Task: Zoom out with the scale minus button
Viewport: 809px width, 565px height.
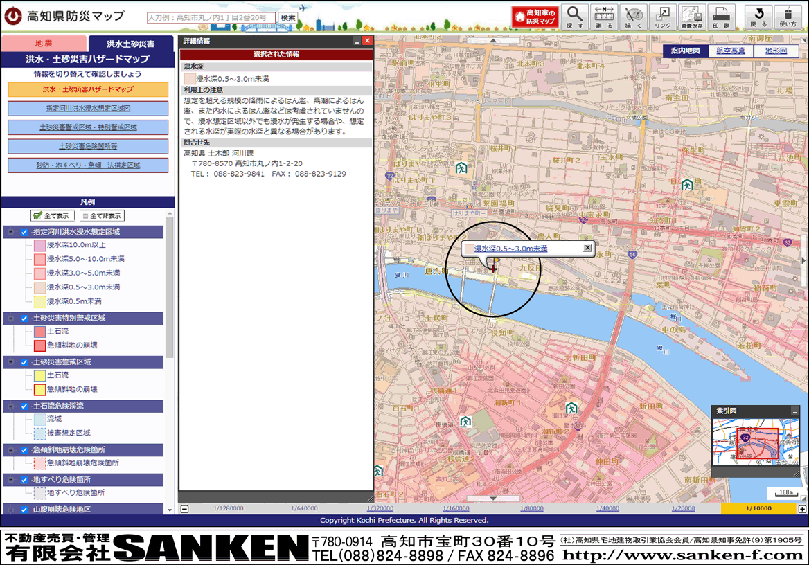Action: (184, 509)
